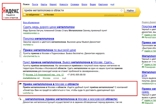The image size is (156, 104).
Task: Toggle the "в Москве" checkbox
Action: tap(43, 15)
